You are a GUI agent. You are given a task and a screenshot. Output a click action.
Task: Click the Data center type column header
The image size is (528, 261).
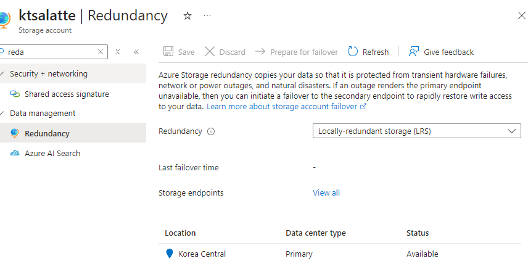coord(316,233)
